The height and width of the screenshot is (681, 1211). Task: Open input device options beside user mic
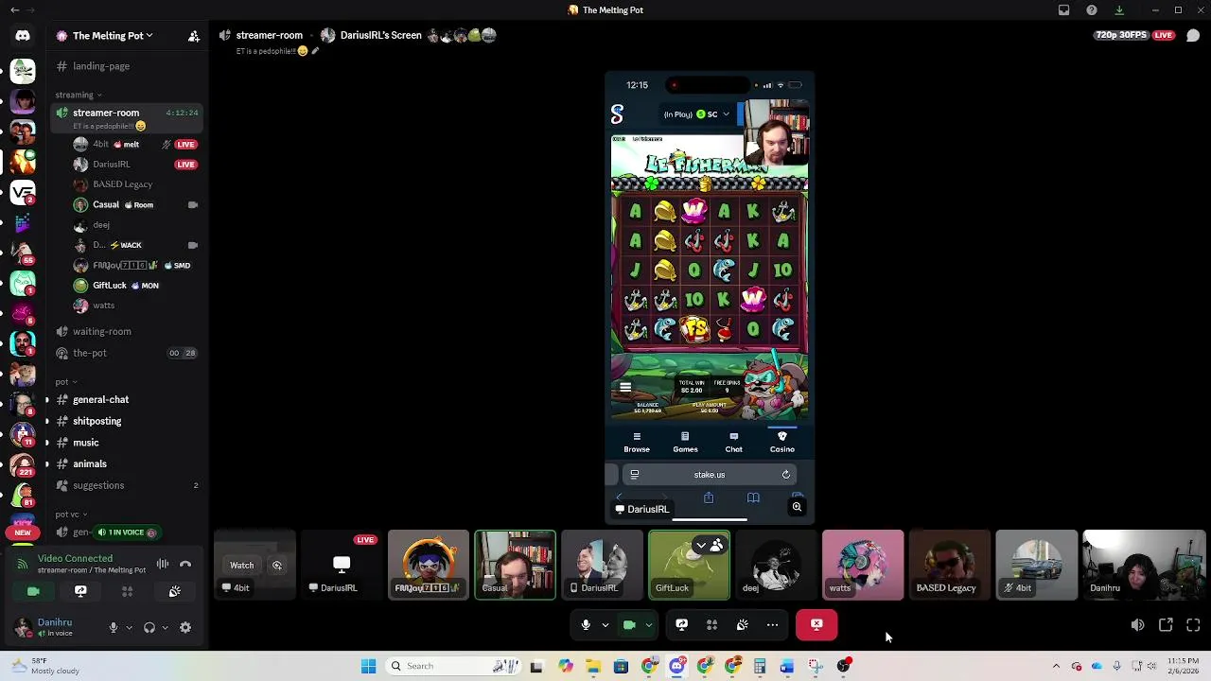click(x=129, y=627)
